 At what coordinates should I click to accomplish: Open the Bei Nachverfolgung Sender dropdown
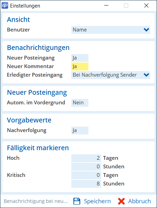coord(111,75)
